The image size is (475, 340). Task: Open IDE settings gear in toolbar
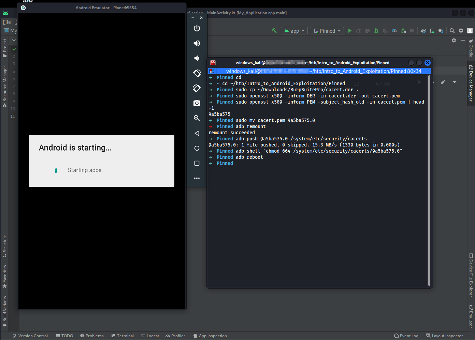pos(461,31)
